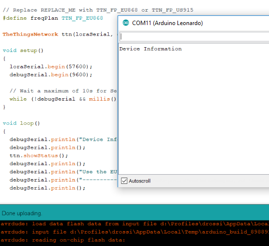The image size is (269, 246).
Task: Click 'avrdude: load data flash data' console line
Action: click(x=134, y=224)
